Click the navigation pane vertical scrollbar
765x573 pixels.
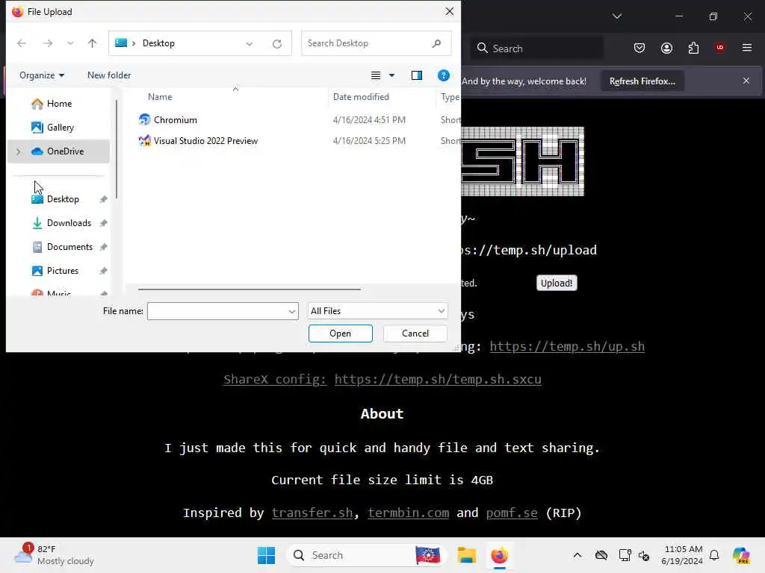(116, 149)
